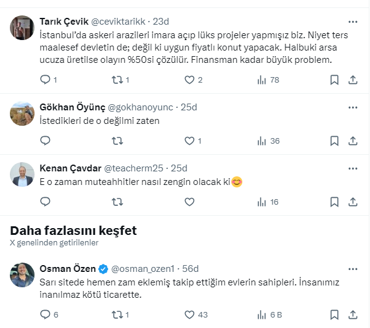Bookmark Tarık Çevik's tweet
Viewport: 370px width, 328px height.
point(334,80)
